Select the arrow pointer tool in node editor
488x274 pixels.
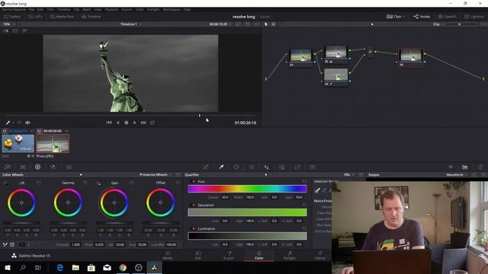[266, 24]
